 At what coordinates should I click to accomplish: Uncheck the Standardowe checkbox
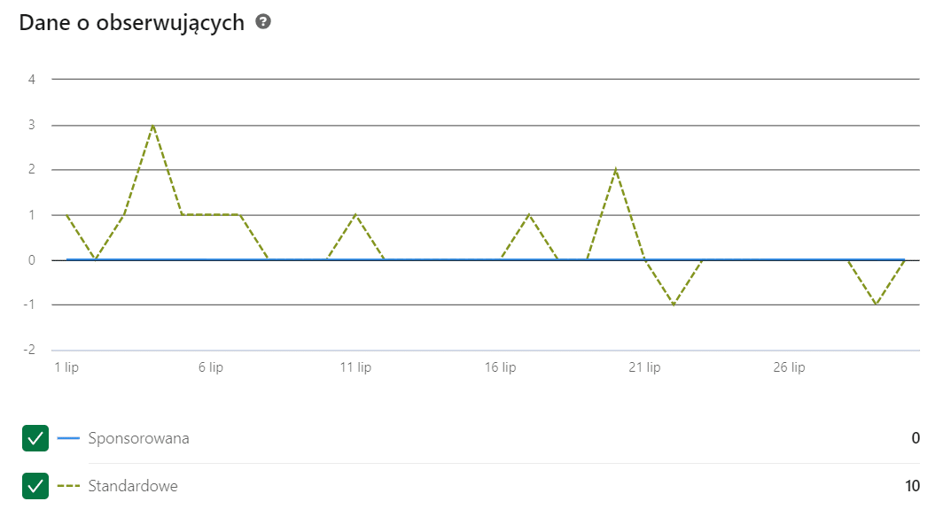click(x=35, y=486)
